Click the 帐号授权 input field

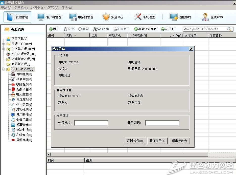(x=91, y=123)
